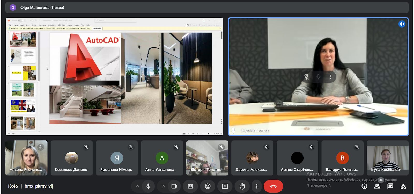414x194 pixels.
Task: Click zoom out minus in PowerPoint
Action: (x=201, y=134)
